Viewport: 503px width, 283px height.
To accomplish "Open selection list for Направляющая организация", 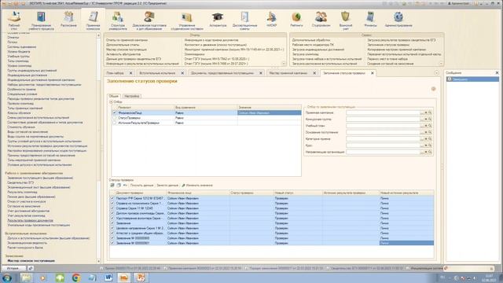I will pos(422,152).
